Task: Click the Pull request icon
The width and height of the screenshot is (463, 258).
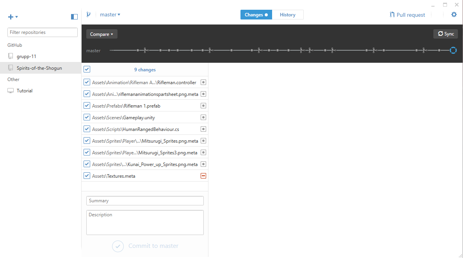Action: (392, 14)
